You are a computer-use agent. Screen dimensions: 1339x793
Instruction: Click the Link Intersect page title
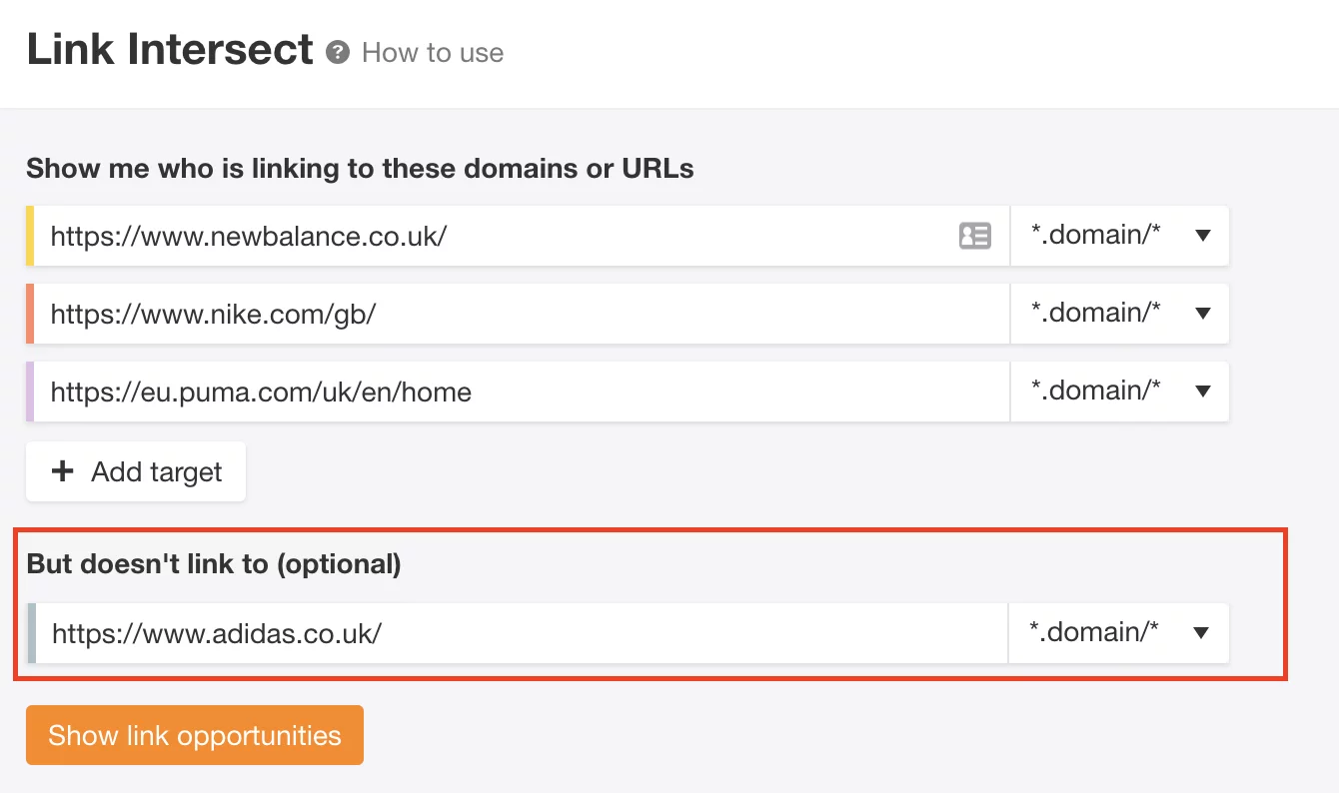[168, 49]
